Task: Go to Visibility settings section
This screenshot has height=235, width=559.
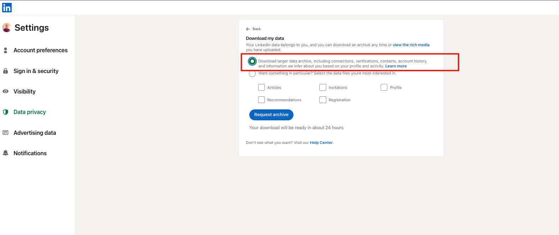Action: (25, 91)
